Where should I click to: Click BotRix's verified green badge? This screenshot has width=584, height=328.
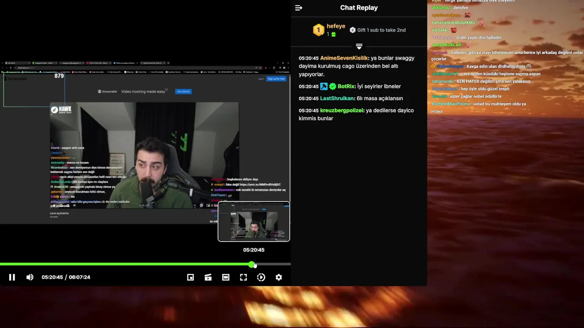pos(333,87)
